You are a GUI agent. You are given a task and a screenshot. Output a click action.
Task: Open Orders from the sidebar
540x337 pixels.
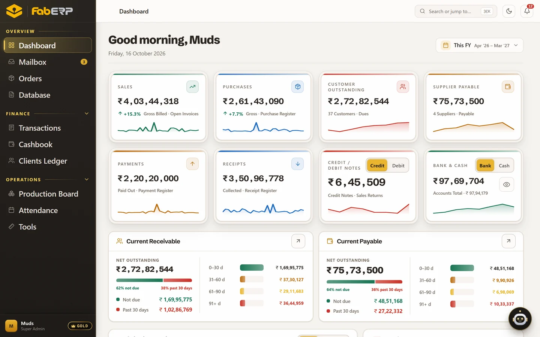(x=48, y=78)
